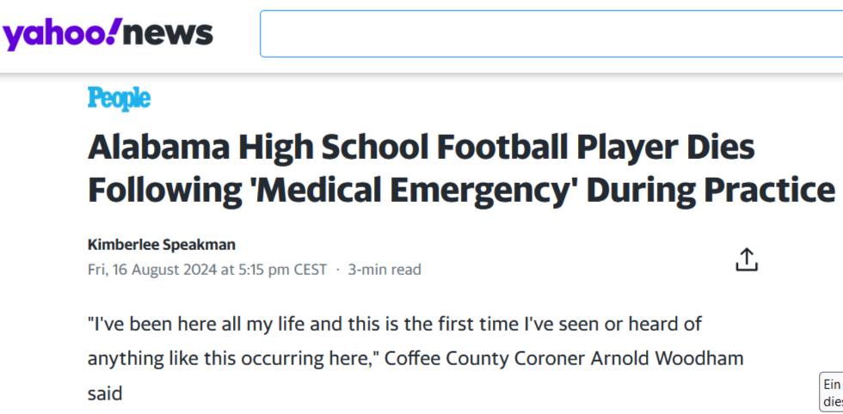
Task: Click the words "Coffee County Coroner"
Action: coord(485,358)
